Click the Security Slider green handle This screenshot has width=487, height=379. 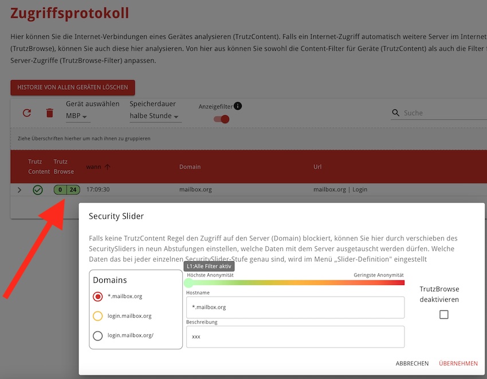pos(188,282)
